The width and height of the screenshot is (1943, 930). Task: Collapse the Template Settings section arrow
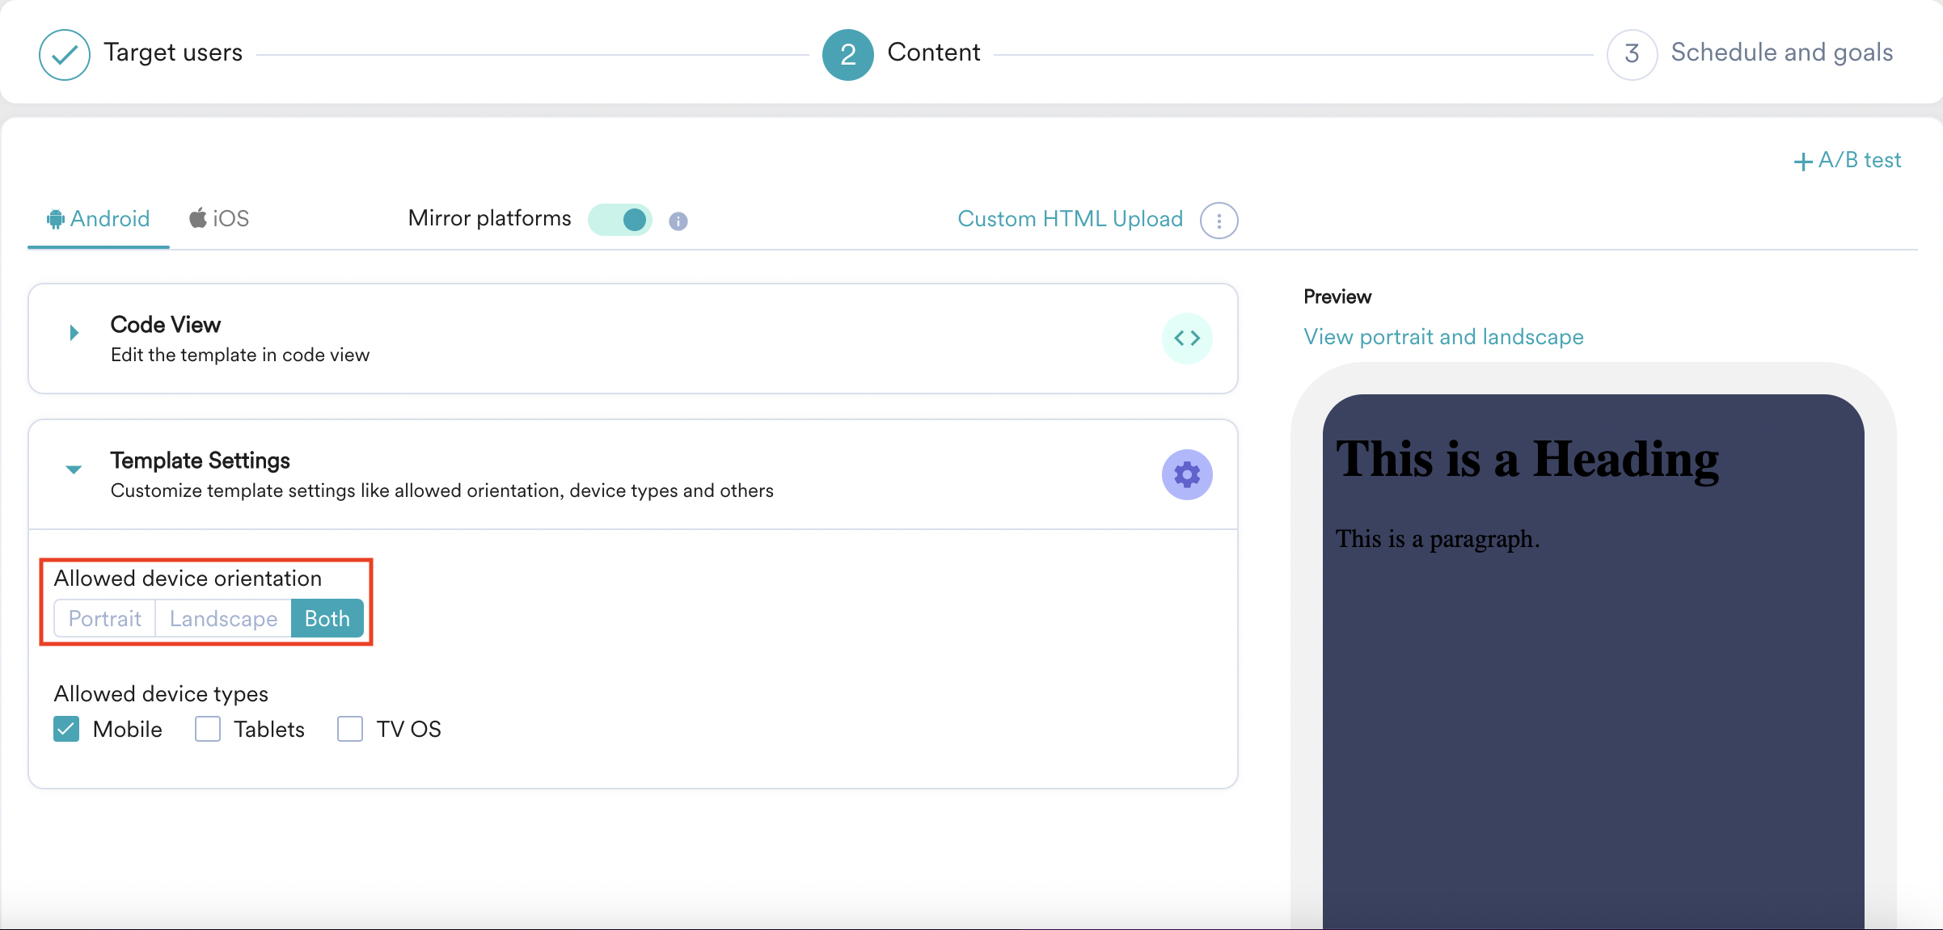click(x=74, y=469)
